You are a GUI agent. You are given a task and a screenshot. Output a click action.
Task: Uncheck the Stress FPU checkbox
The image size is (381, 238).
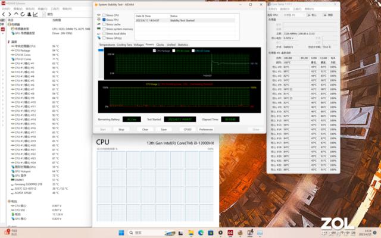[x=104, y=20]
